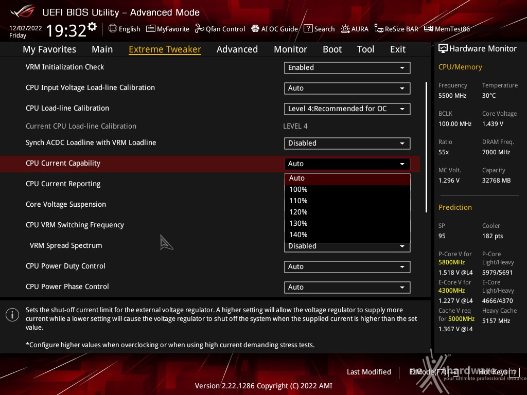
Task: Open Hot Keys help
Action: point(498,372)
